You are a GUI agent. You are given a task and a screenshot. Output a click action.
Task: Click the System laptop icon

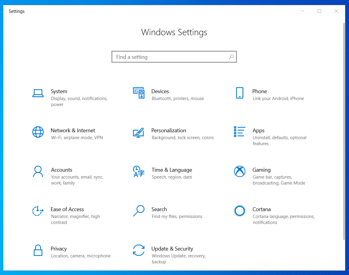tap(38, 93)
